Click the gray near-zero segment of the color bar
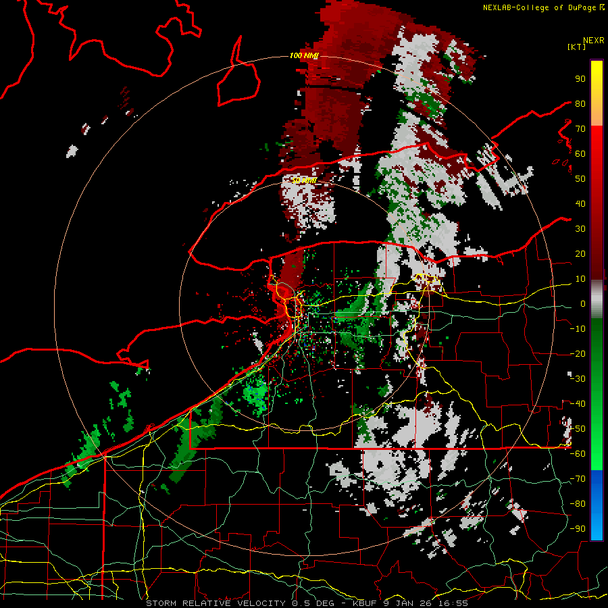Image resolution: width=608 pixels, height=608 pixels. [x=597, y=299]
